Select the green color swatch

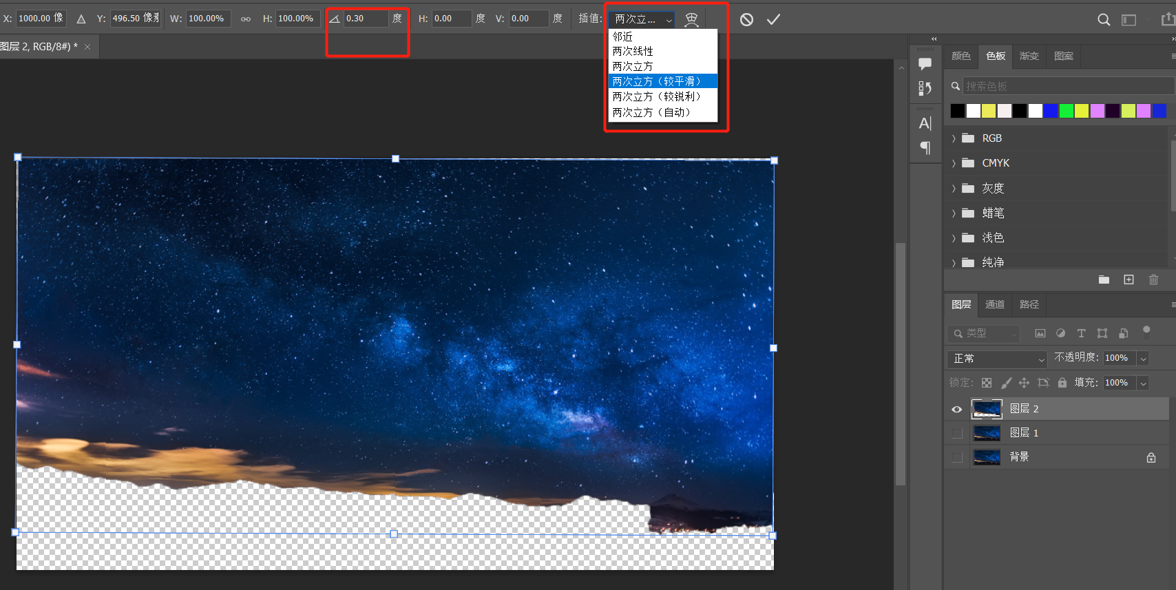(1066, 111)
